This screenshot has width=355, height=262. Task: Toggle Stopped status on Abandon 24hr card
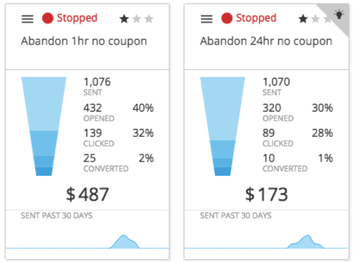(256, 18)
